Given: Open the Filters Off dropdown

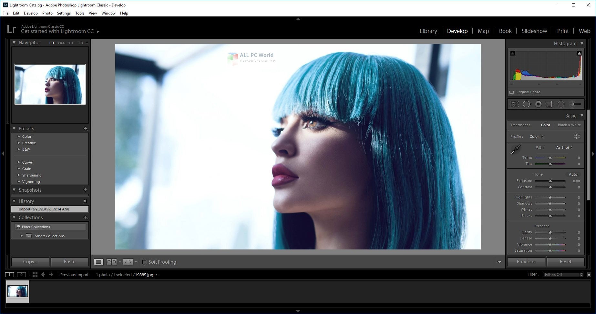Looking at the screenshot, I should pyautogui.click(x=563, y=275).
